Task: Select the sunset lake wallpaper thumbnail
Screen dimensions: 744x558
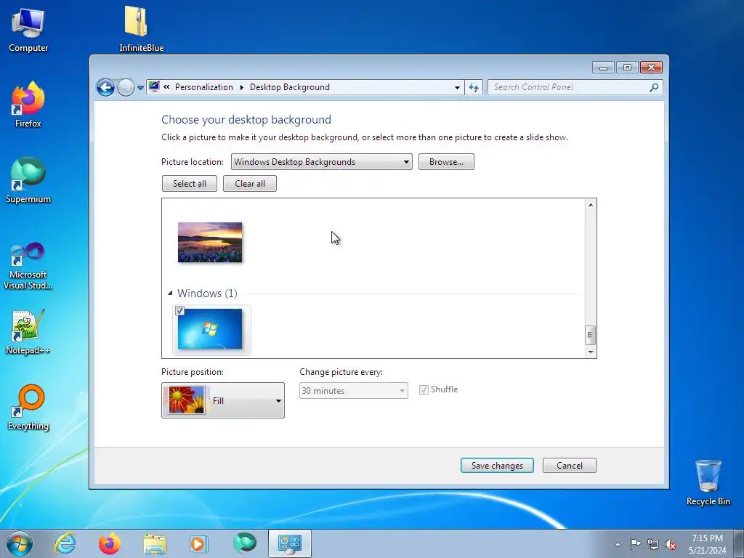Action: point(210,242)
